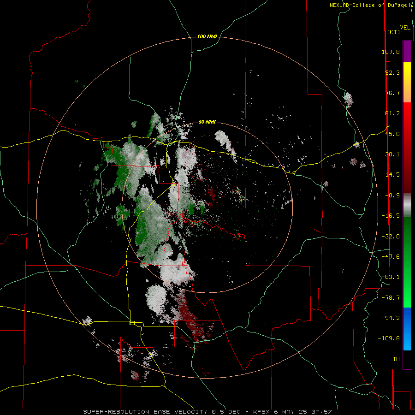The height and width of the screenshot is (415, 415).
Task: Click the -0.9 value on velocity scale
Action: [392, 196]
